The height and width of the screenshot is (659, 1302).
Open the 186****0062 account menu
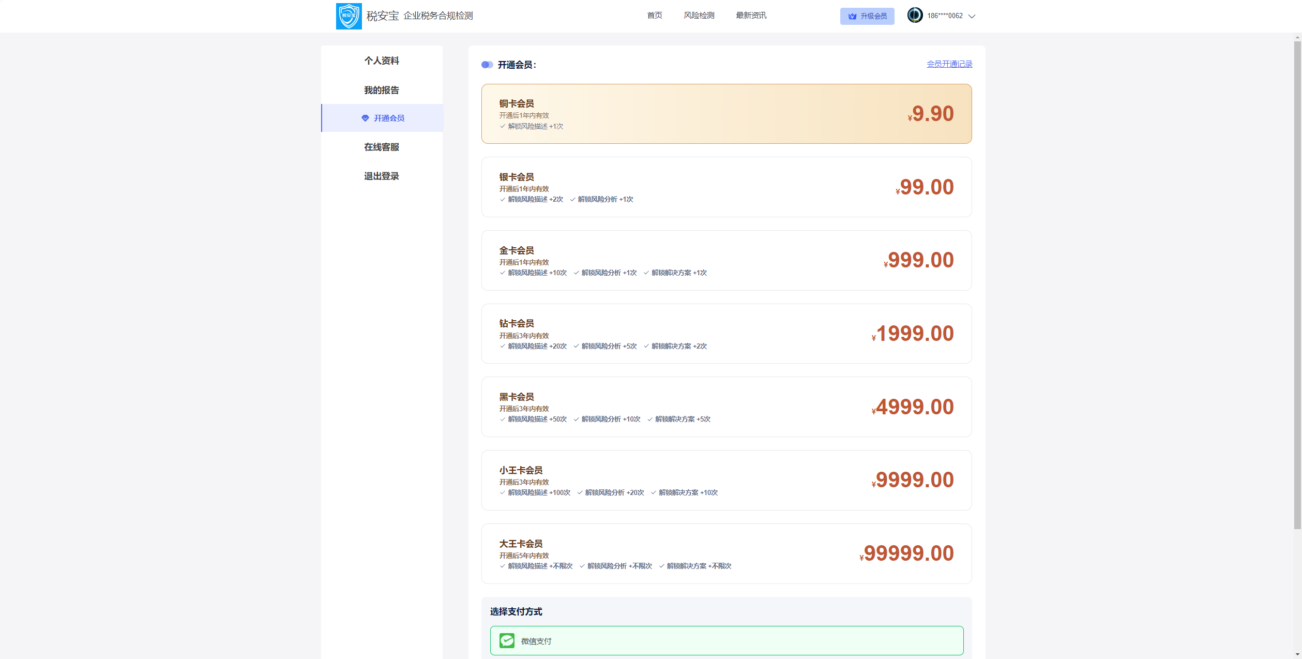tap(945, 16)
